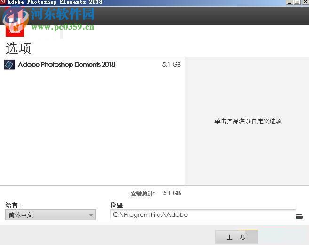This screenshot has height=245, width=309.
Task: Minimize the installer window
Action: pos(289,2)
